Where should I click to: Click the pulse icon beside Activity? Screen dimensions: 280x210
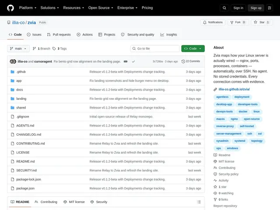pyautogui.click(x=215, y=181)
